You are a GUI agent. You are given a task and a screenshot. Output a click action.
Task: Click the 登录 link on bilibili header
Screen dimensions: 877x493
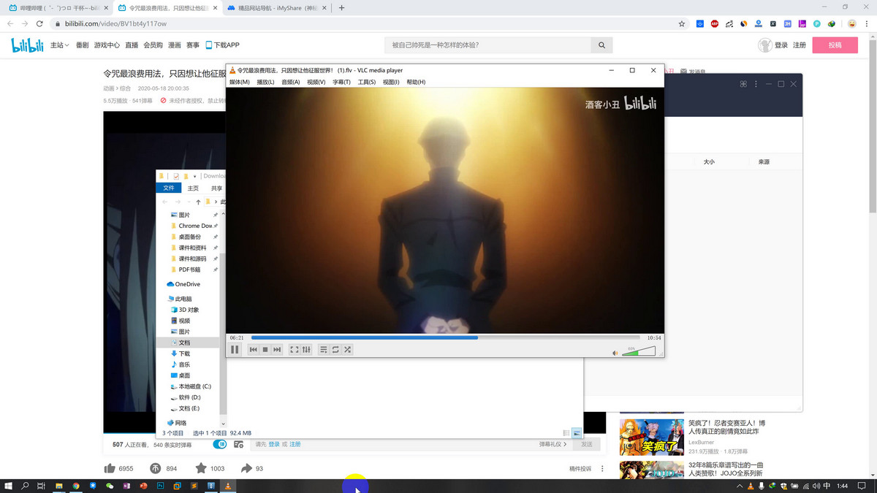click(781, 45)
